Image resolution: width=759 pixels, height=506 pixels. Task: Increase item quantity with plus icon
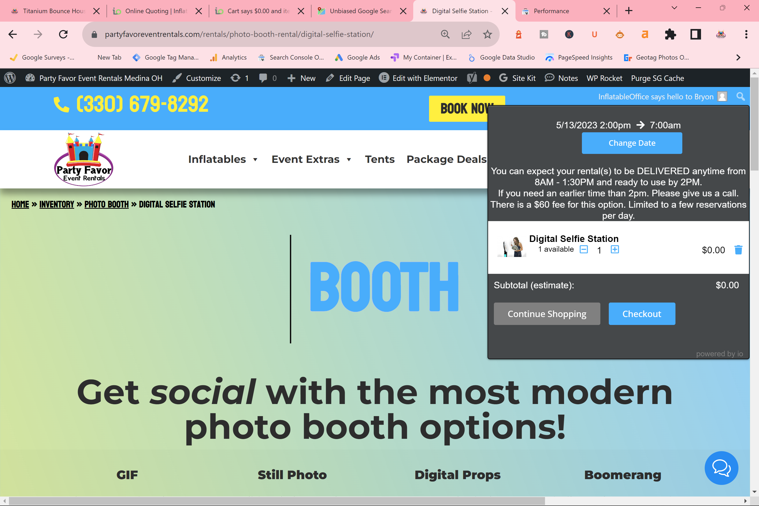(x=615, y=250)
